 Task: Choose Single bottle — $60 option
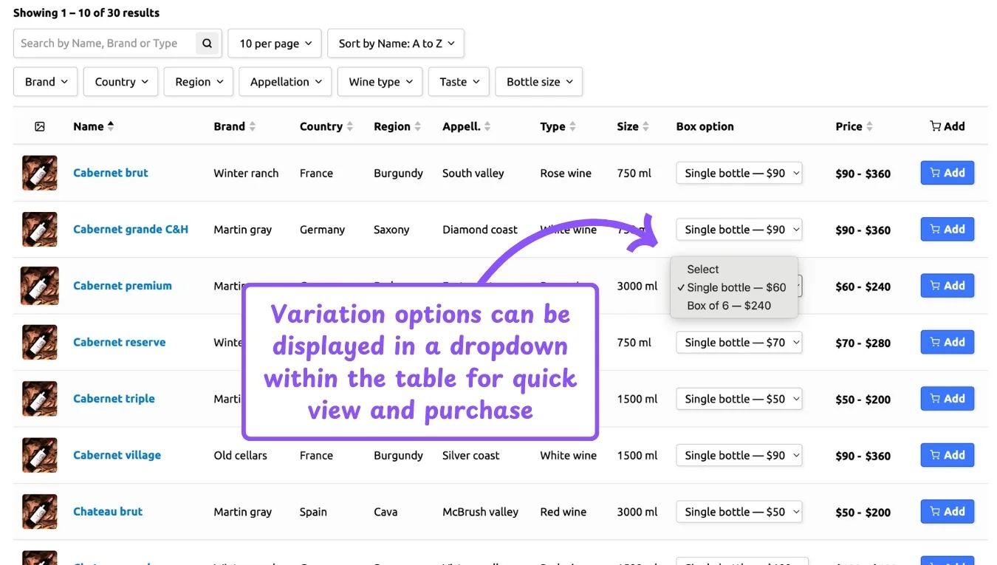(x=734, y=287)
